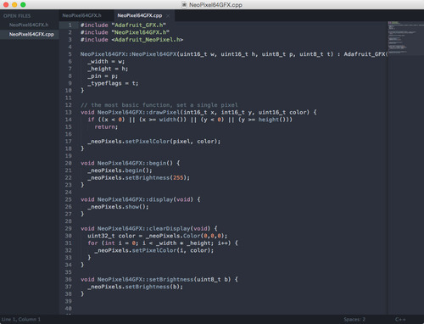Open the Spaces: 2 indentation menu
Image resolution: width=424 pixels, height=324 pixels.
354,320
